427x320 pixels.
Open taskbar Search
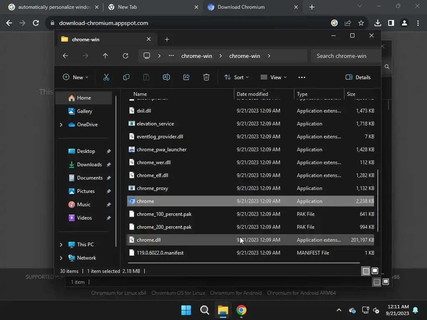pyautogui.click(x=204, y=310)
